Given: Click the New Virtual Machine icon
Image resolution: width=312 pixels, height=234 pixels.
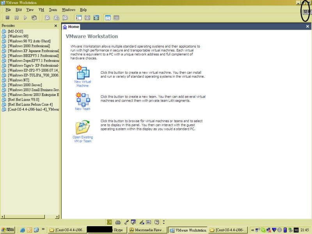Looking at the screenshot, I should 83,72.
